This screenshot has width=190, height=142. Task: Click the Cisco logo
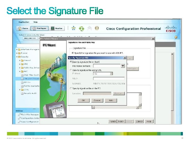tap(171, 29)
